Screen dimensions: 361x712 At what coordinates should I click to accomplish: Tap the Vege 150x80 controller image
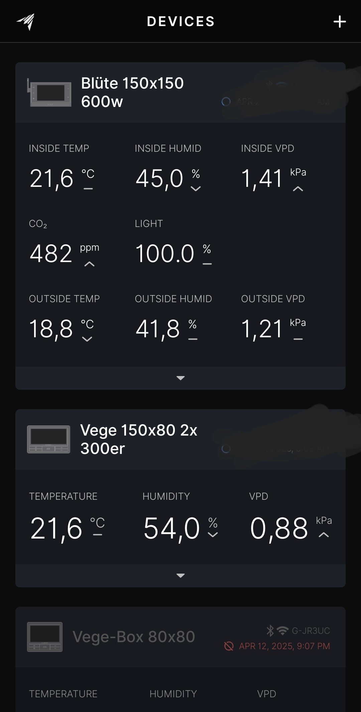[49, 439]
